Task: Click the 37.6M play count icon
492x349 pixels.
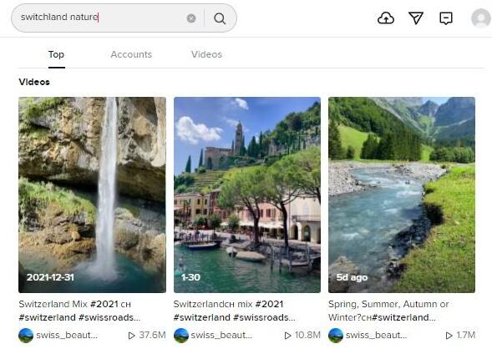Action: (x=131, y=336)
